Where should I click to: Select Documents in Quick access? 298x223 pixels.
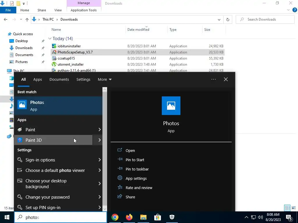point(24,55)
